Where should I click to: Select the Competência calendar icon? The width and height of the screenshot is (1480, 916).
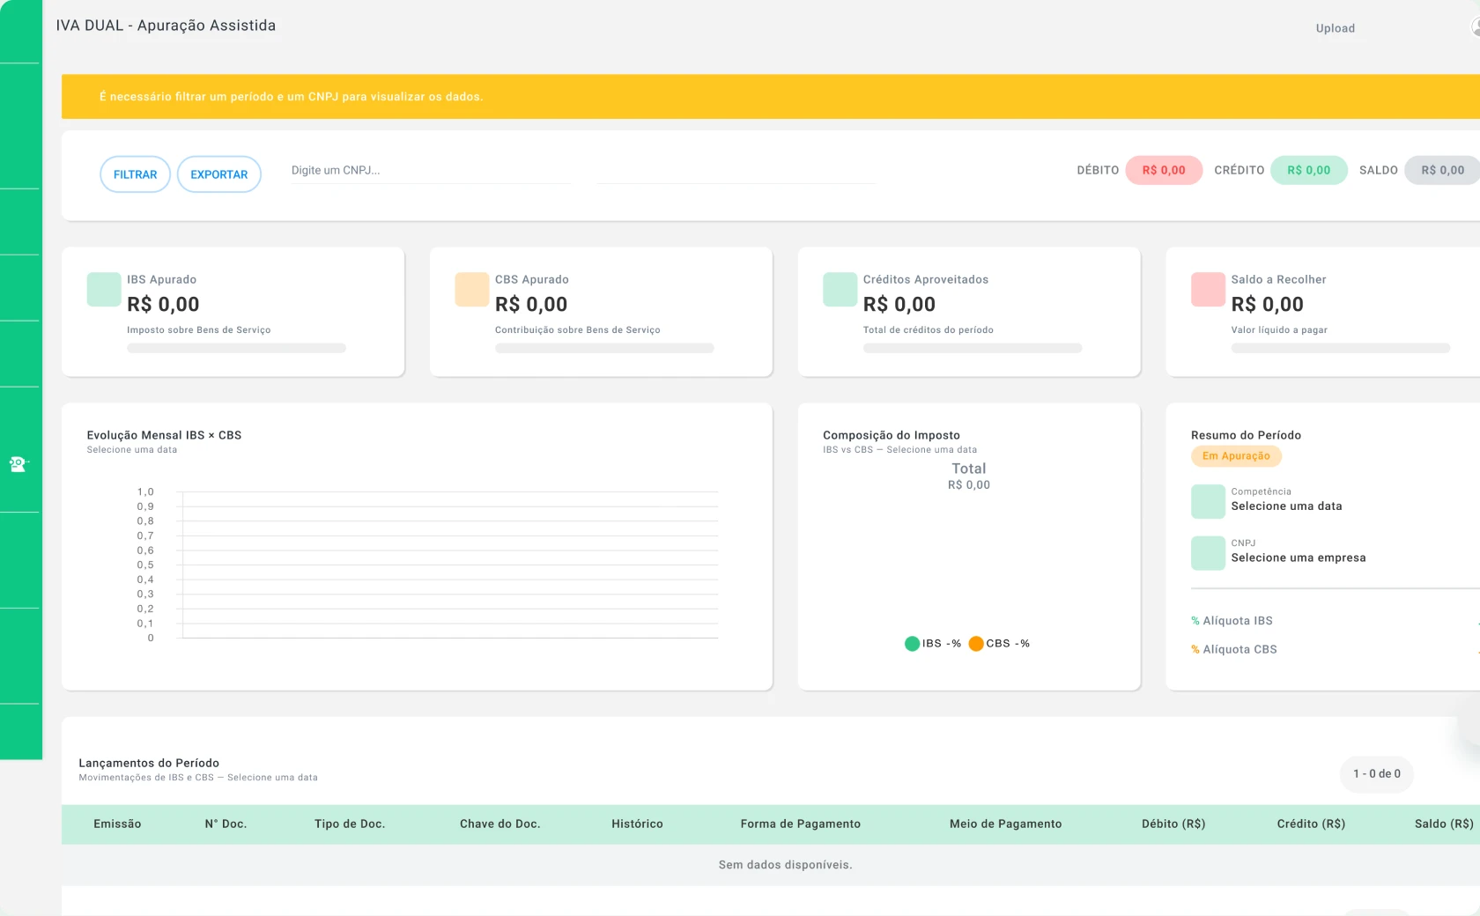tap(1208, 501)
